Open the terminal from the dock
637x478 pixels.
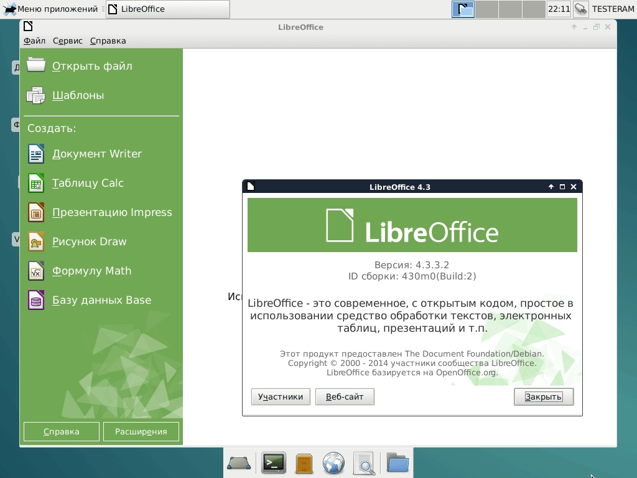(274, 462)
